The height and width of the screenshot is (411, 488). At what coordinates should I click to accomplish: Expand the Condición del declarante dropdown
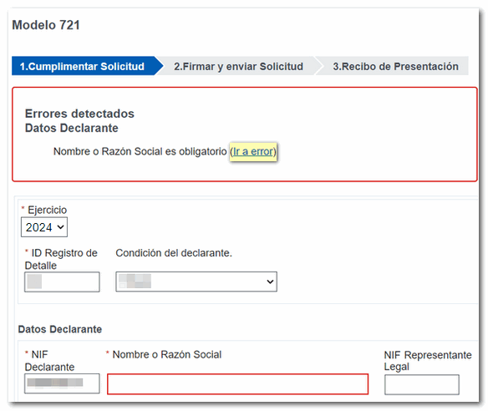click(196, 282)
